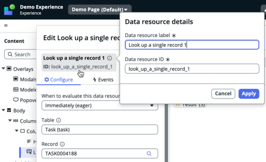Click the Search field in Content panel
The image size is (266, 162).
(20, 54)
